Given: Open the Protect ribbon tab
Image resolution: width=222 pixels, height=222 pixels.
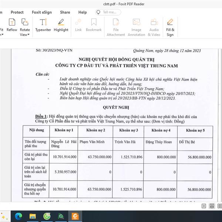Looking at the screenshot, I should pyautogui.click(x=17, y=12).
